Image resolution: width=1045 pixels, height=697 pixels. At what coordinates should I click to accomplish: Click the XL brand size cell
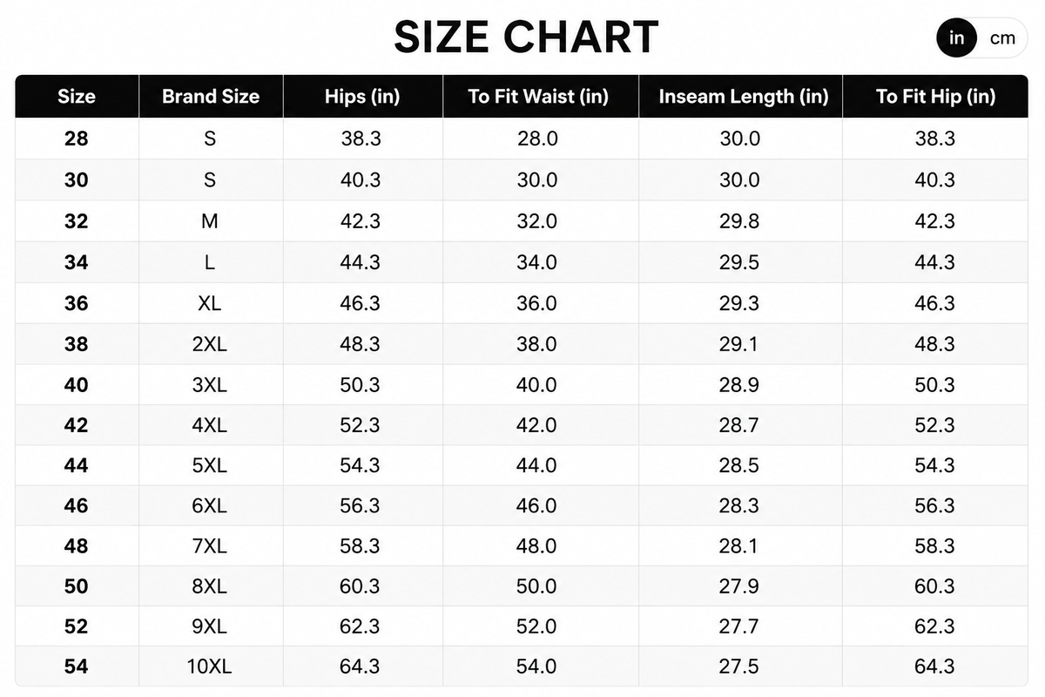[x=210, y=303]
